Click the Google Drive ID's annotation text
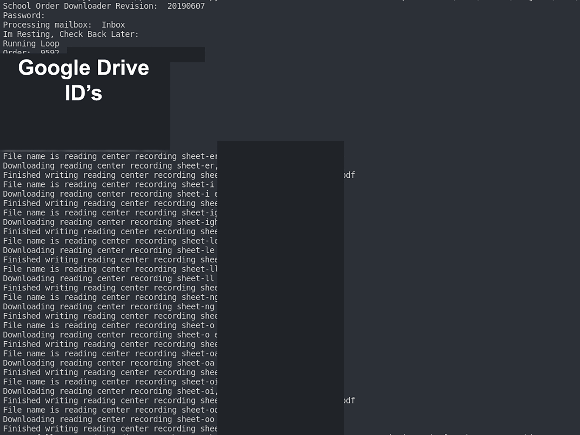The image size is (580, 435). pos(84,80)
